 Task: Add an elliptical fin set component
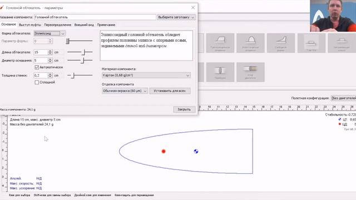pos(250,43)
